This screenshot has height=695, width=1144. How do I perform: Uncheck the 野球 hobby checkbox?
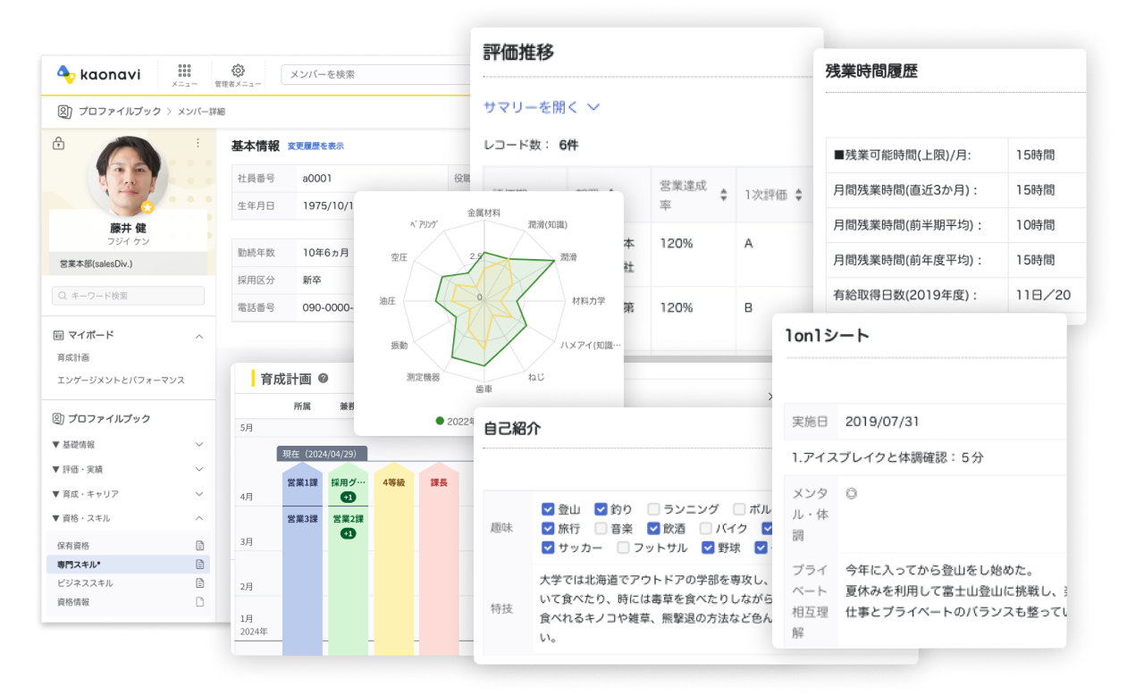pos(708,548)
